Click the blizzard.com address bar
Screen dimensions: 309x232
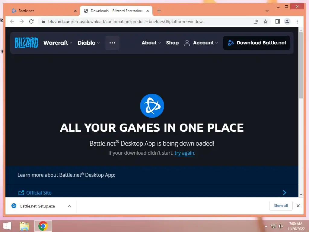point(126,22)
